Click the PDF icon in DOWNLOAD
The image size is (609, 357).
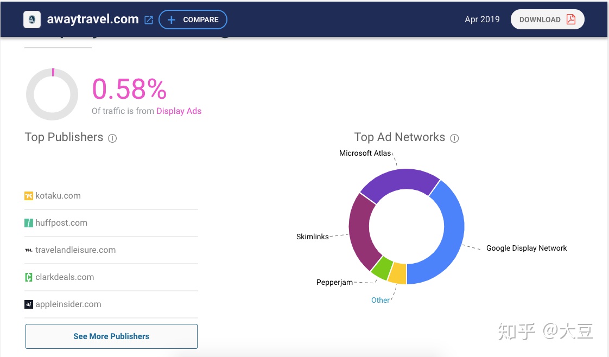click(571, 20)
